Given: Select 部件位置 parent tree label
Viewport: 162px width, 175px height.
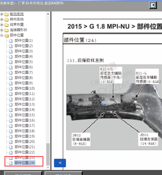Looking at the screenshot, I should tap(17, 35).
